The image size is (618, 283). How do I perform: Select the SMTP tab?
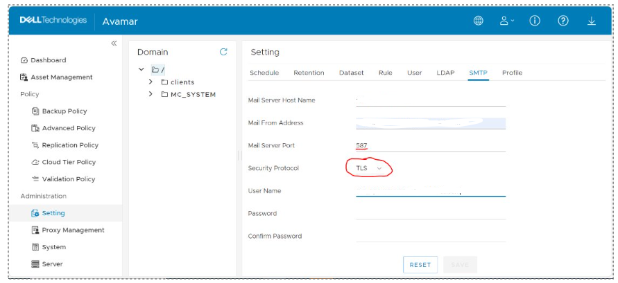click(479, 73)
